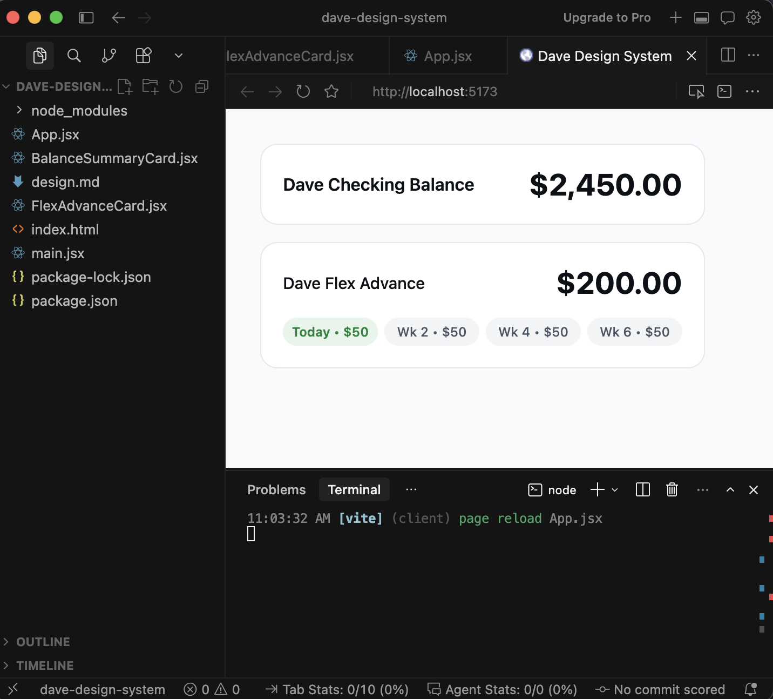The height and width of the screenshot is (699, 773).
Task: Open the new terminal profile dropdown arrow
Action: pos(615,490)
